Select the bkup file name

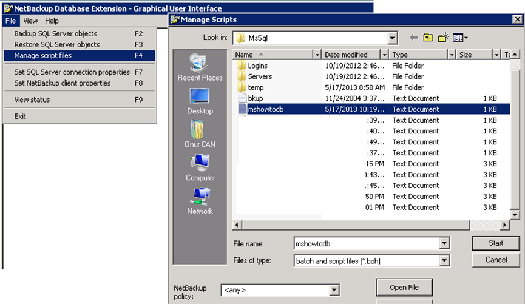click(256, 98)
